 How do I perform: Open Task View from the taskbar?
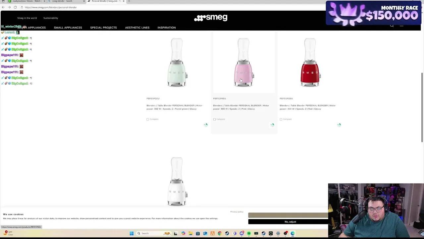[176, 233]
